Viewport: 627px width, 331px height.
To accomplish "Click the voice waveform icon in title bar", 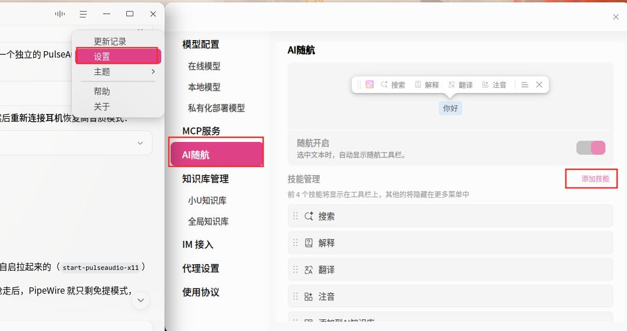I will click(60, 14).
